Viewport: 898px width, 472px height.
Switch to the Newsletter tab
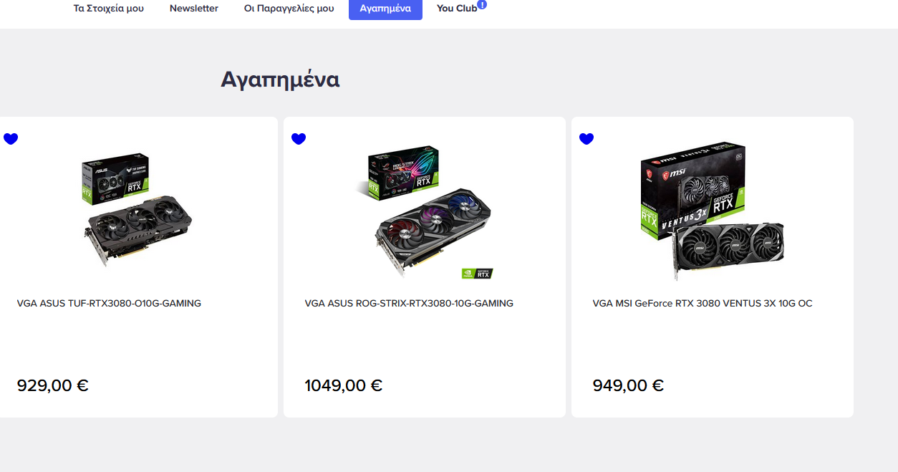[194, 9]
